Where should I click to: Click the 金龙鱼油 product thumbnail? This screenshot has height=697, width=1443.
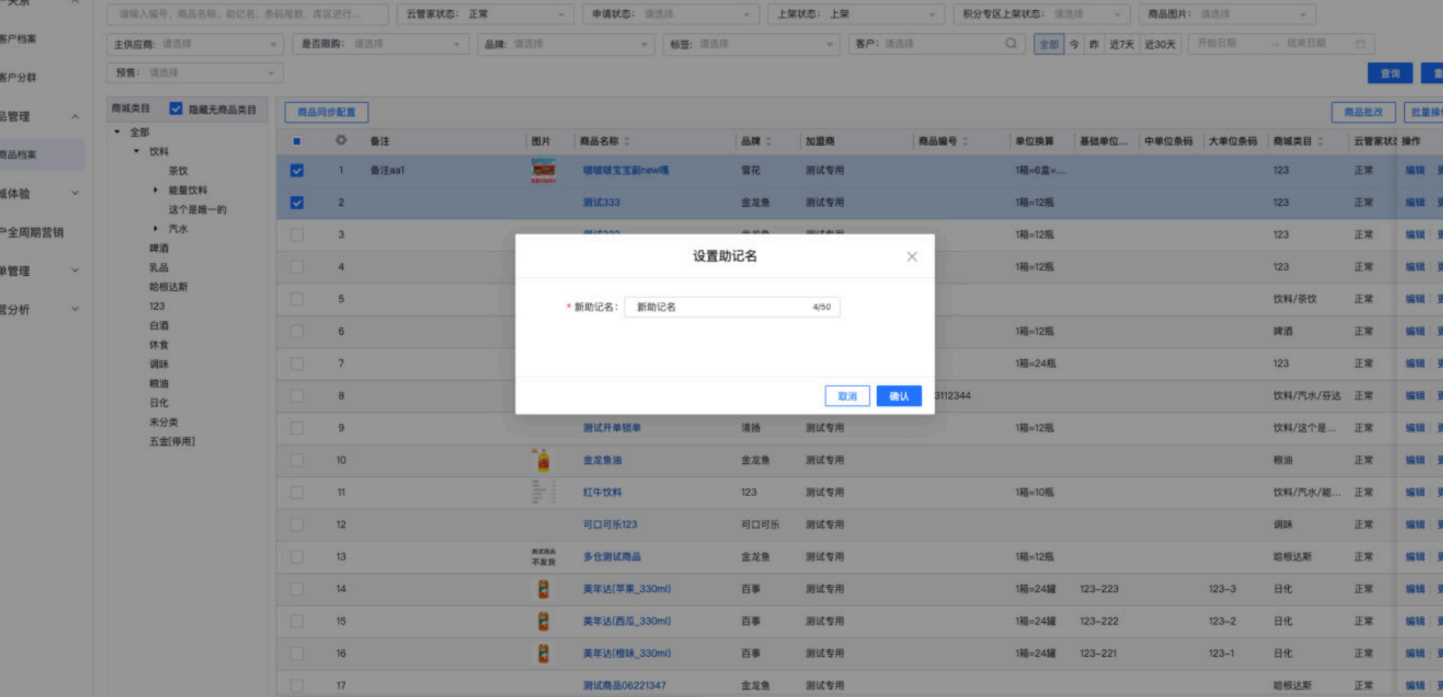click(543, 460)
